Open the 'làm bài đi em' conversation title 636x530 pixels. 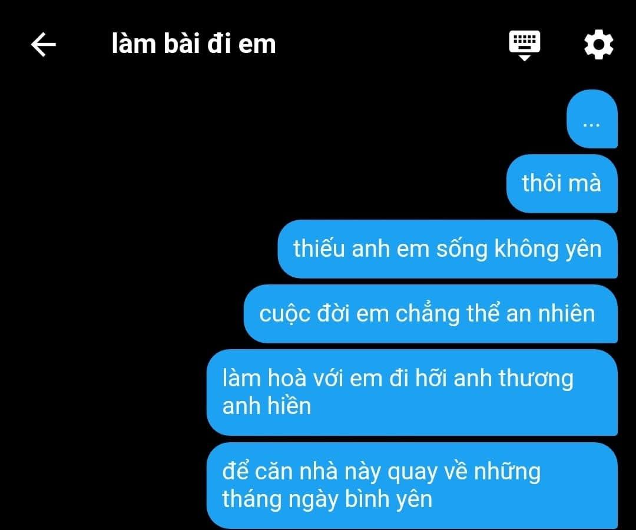[x=194, y=44]
